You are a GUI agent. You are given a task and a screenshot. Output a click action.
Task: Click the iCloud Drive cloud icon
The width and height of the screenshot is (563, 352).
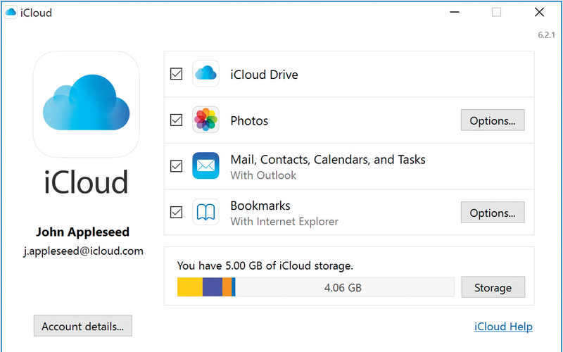[205, 74]
